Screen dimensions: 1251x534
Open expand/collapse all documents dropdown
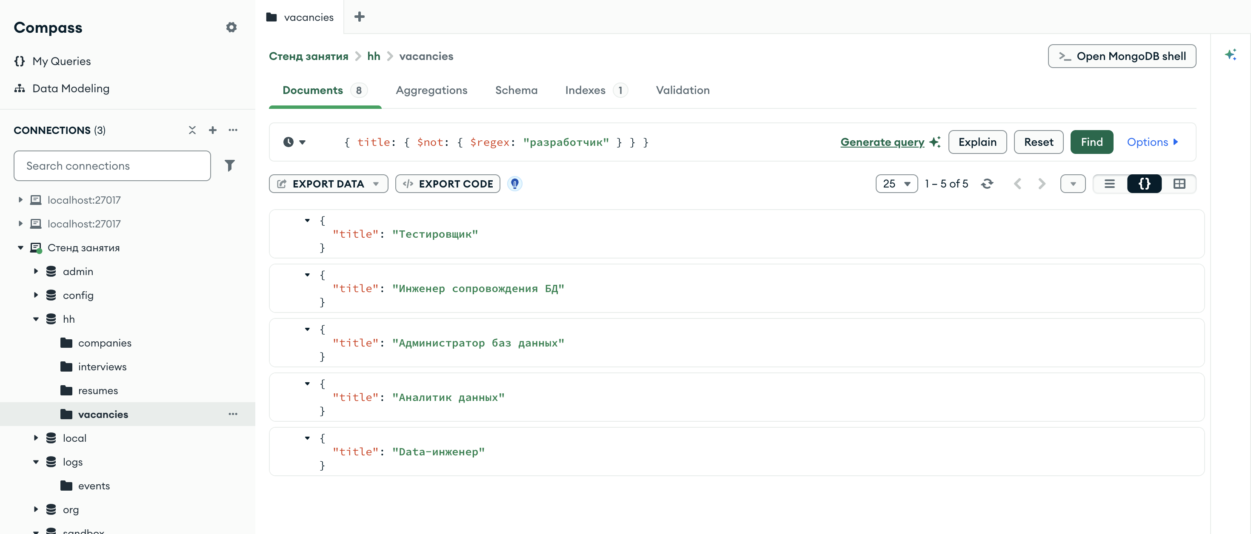pos(1073,184)
